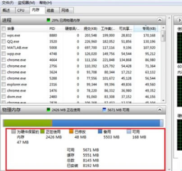The width and height of the screenshot is (182, 171).
Task: Check the explorer.exe process checkbox
Action: pos(4,84)
